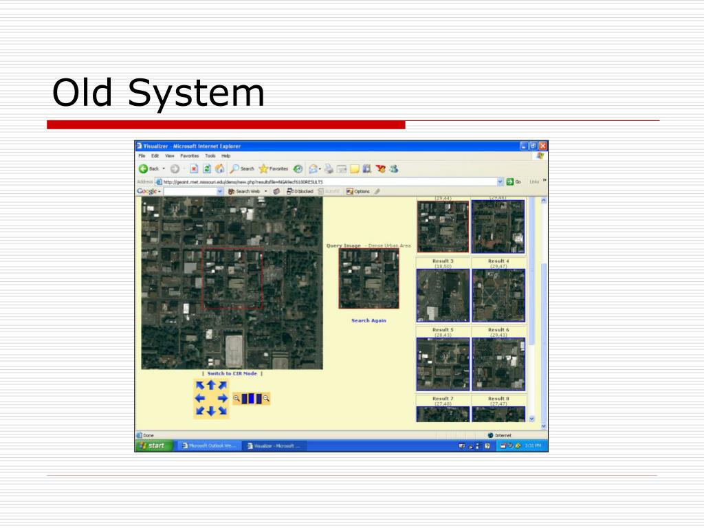Open the Edit menu
Image resolution: width=704 pixels, height=528 pixels.
pos(155,156)
